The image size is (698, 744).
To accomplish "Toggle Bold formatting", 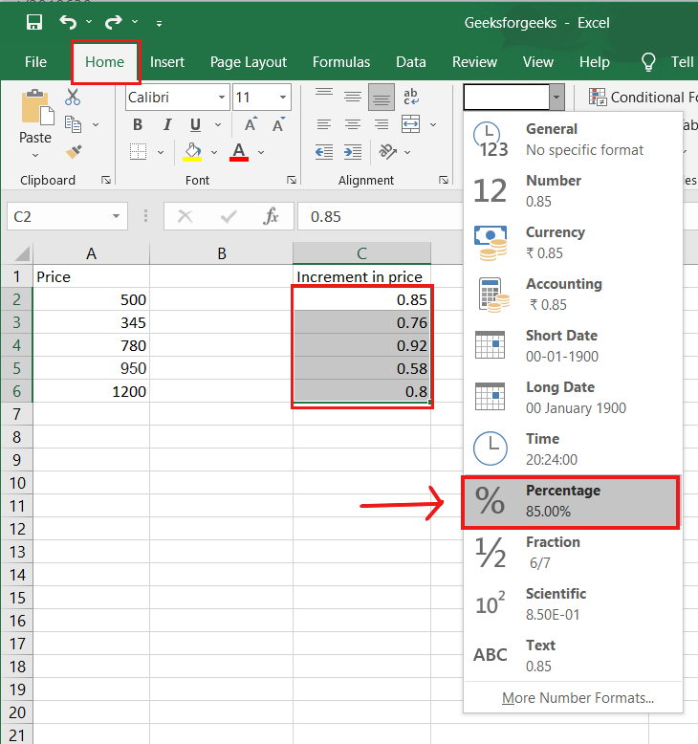I will (138, 124).
